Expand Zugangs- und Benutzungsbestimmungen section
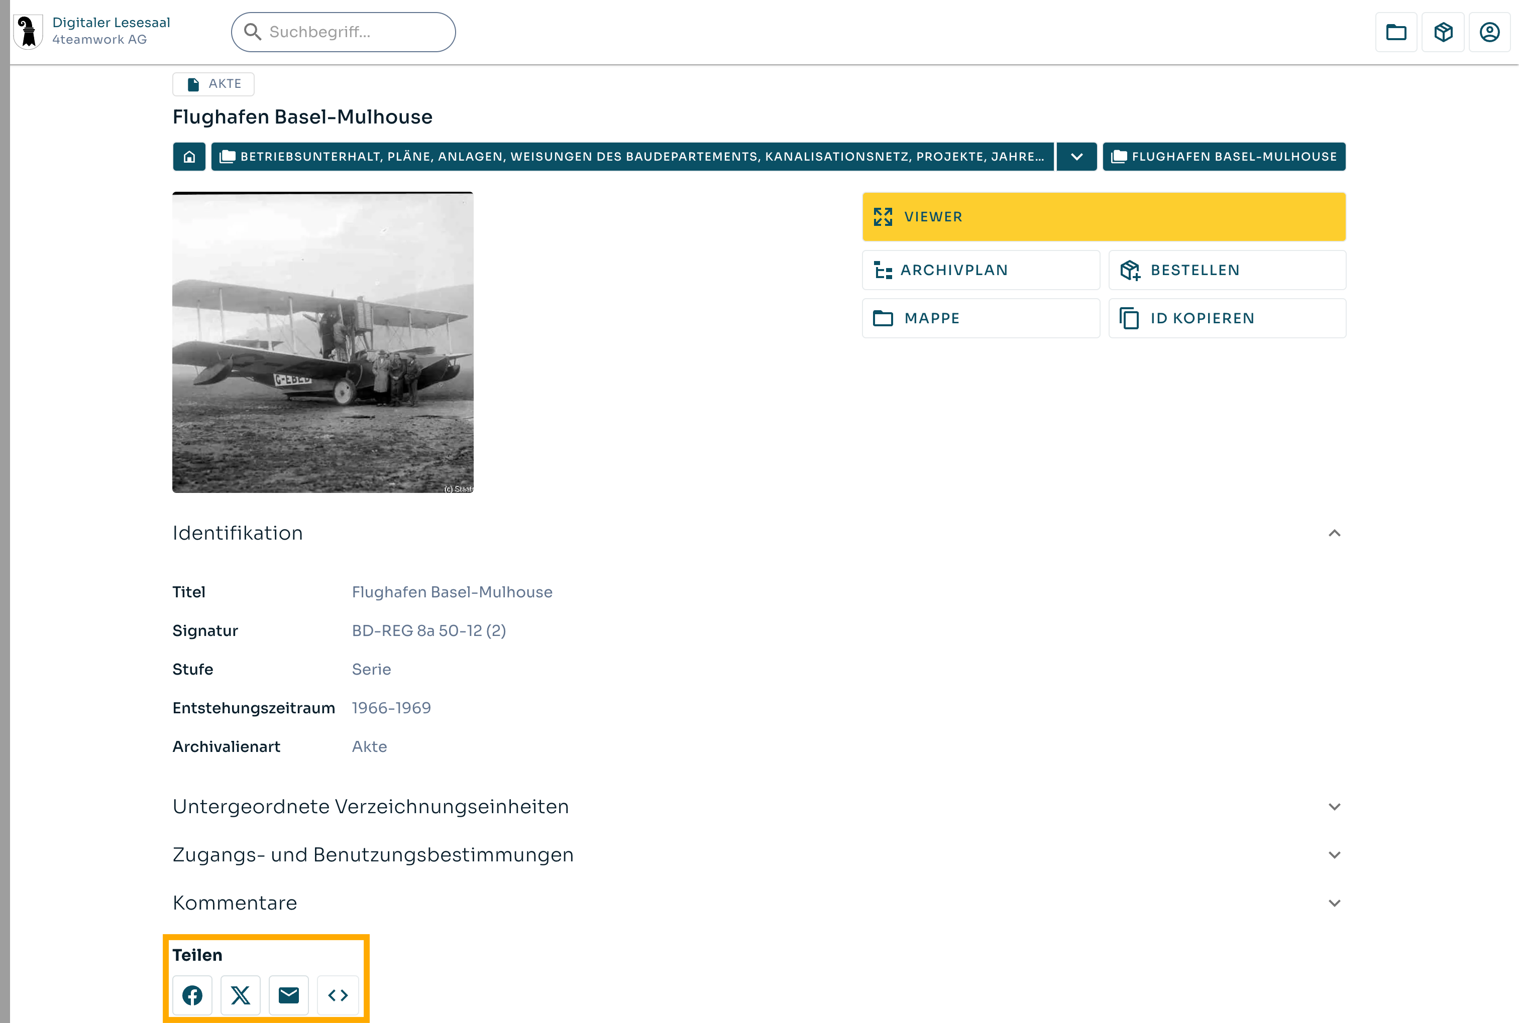1519x1023 pixels. tap(758, 855)
